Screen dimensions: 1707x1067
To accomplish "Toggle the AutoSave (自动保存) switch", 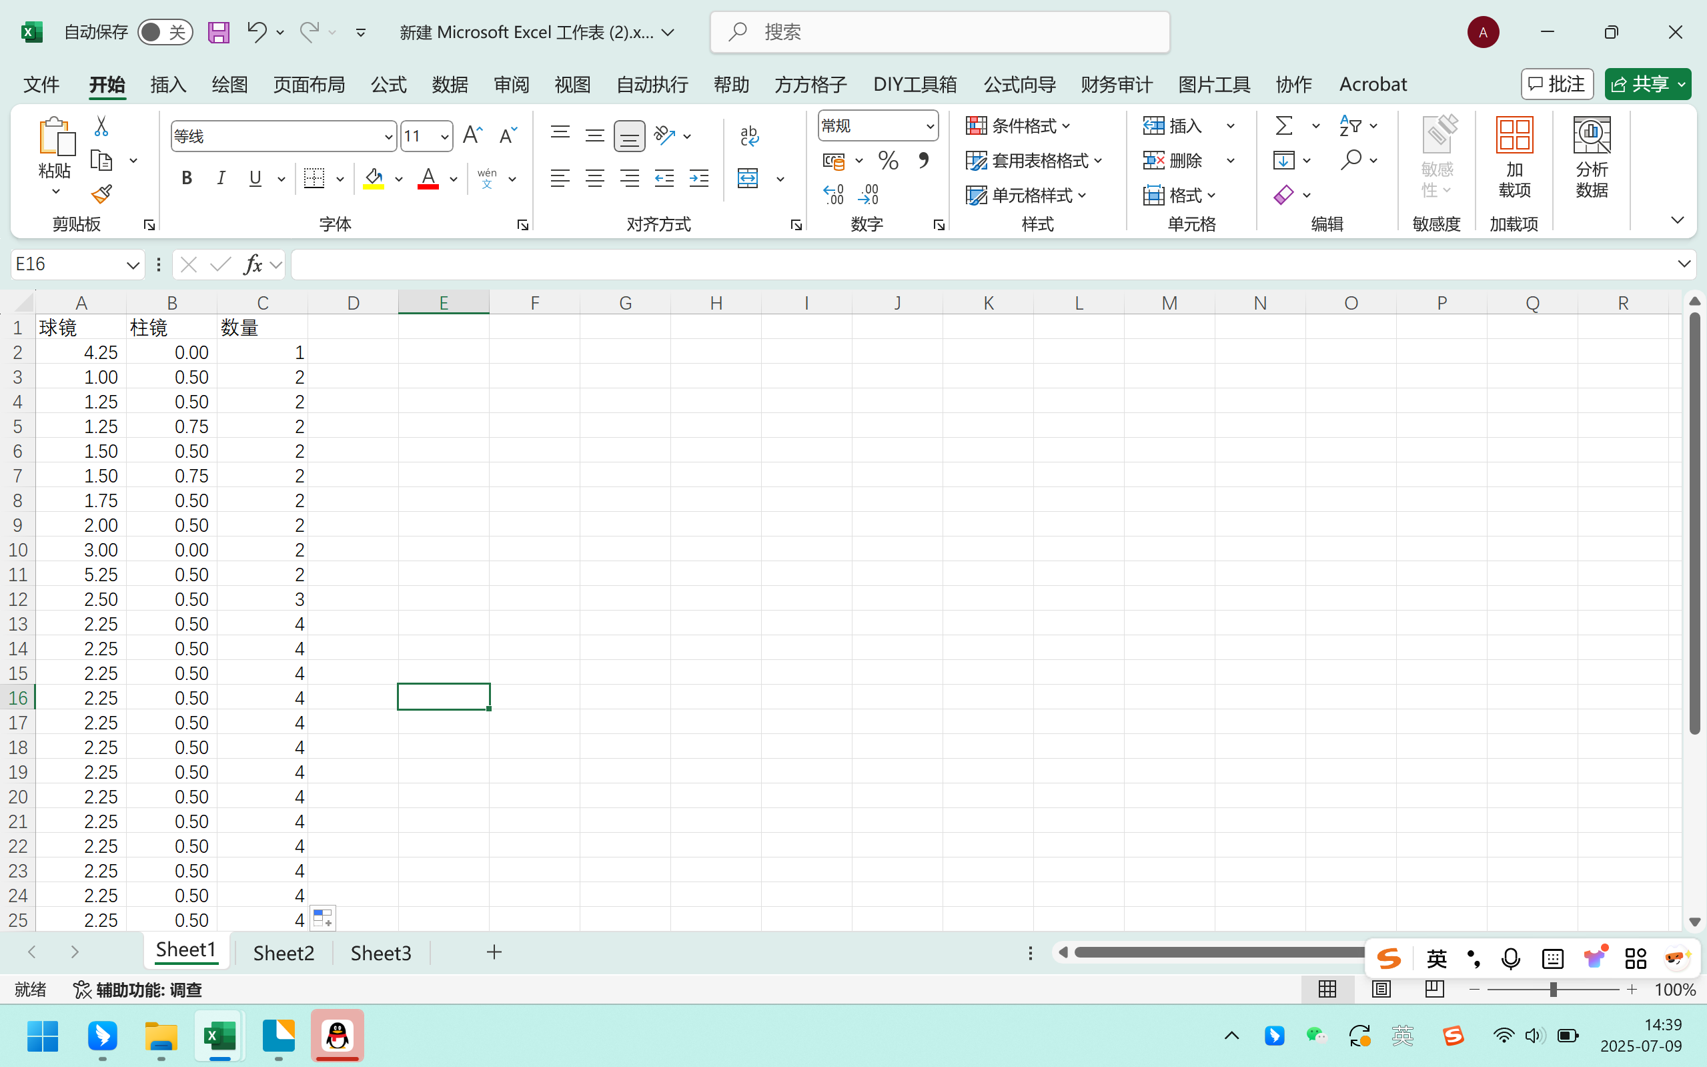I will 164,32.
